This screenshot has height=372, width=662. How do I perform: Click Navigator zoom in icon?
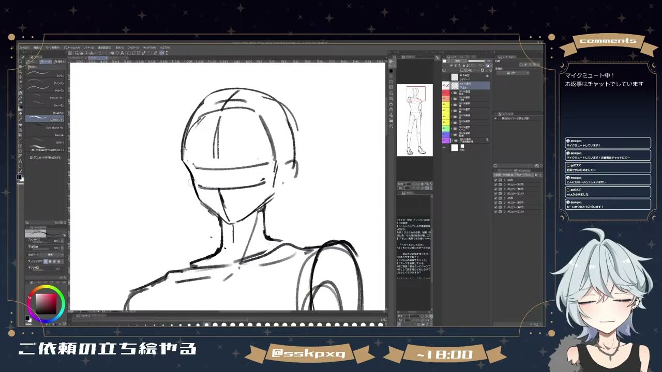pos(418,184)
